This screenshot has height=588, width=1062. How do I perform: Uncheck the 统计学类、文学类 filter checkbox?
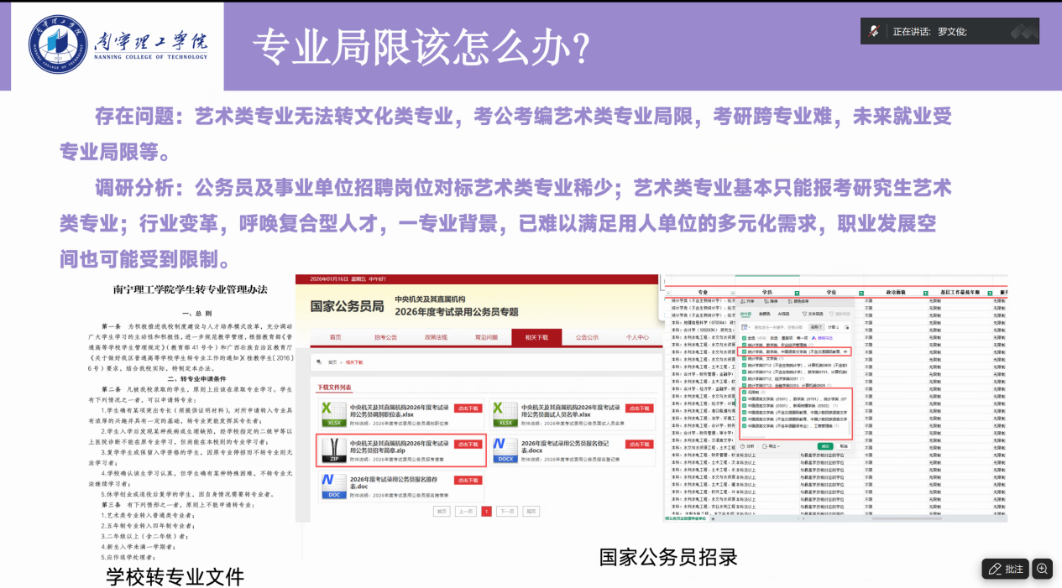tap(744, 358)
